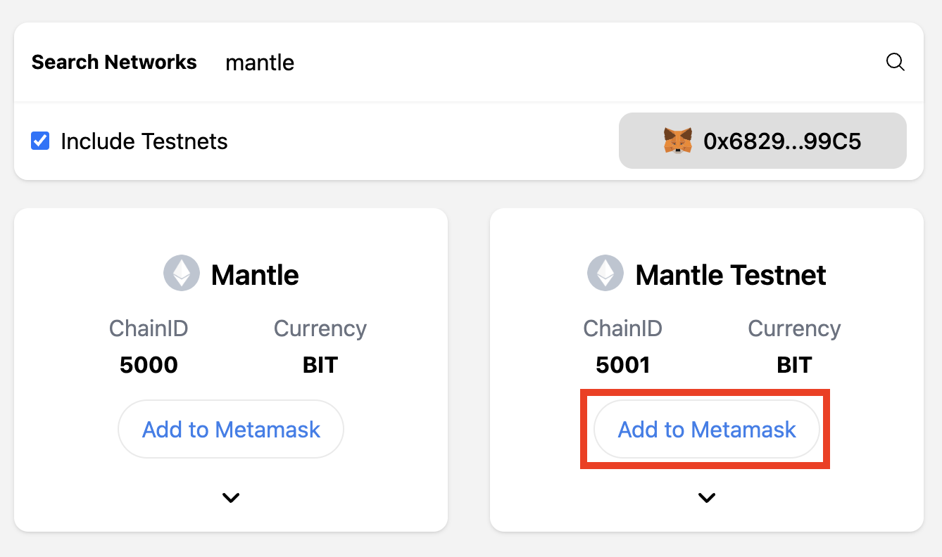Image resolution: width=942 pixels, height=557 pixels.
Task: Click BIT currency on Mantle Testnet card
Action: point(794,365)
